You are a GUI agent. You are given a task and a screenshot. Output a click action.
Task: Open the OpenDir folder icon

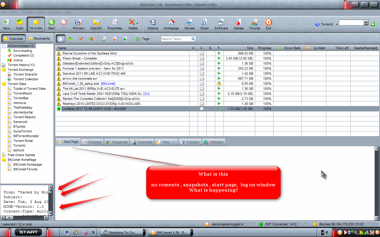point(96,24)
